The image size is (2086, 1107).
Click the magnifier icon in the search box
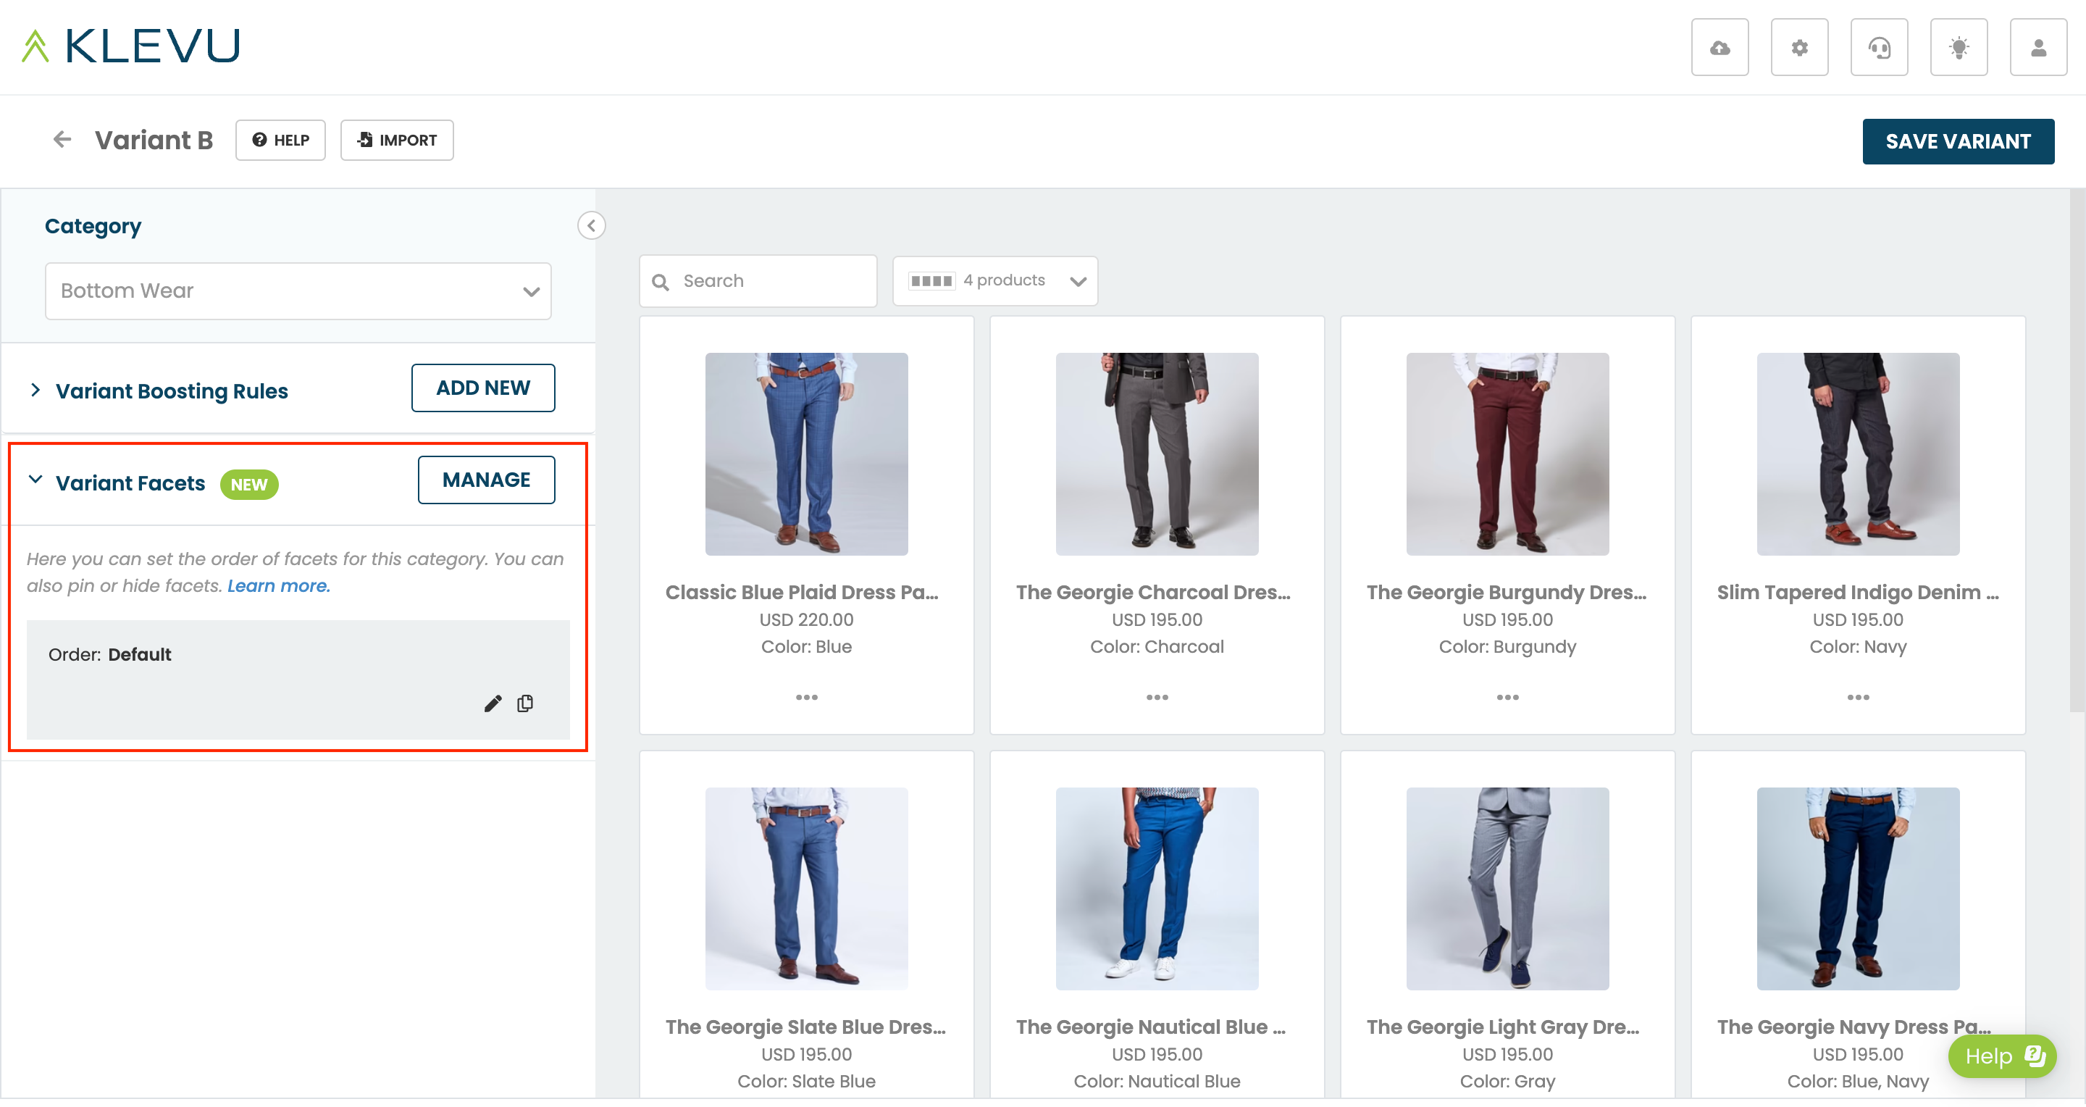click(661, 282)
